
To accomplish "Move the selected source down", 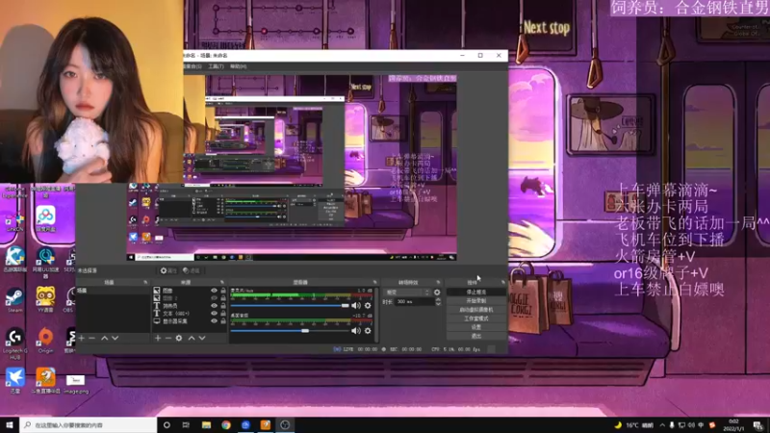I will click(x=202, y=338).
